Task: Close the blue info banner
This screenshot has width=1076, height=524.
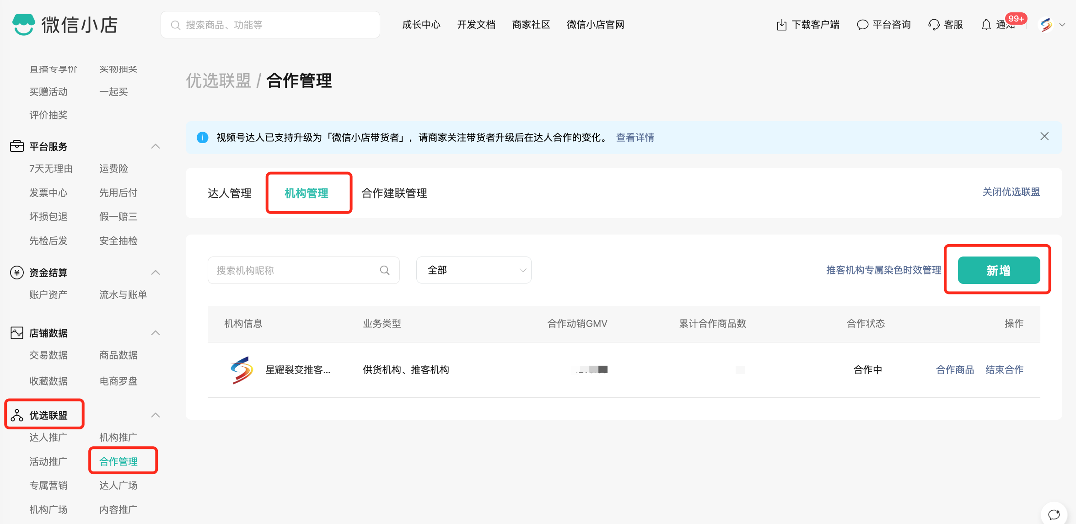Action: pyautogui.click(x=1044, y=136)
